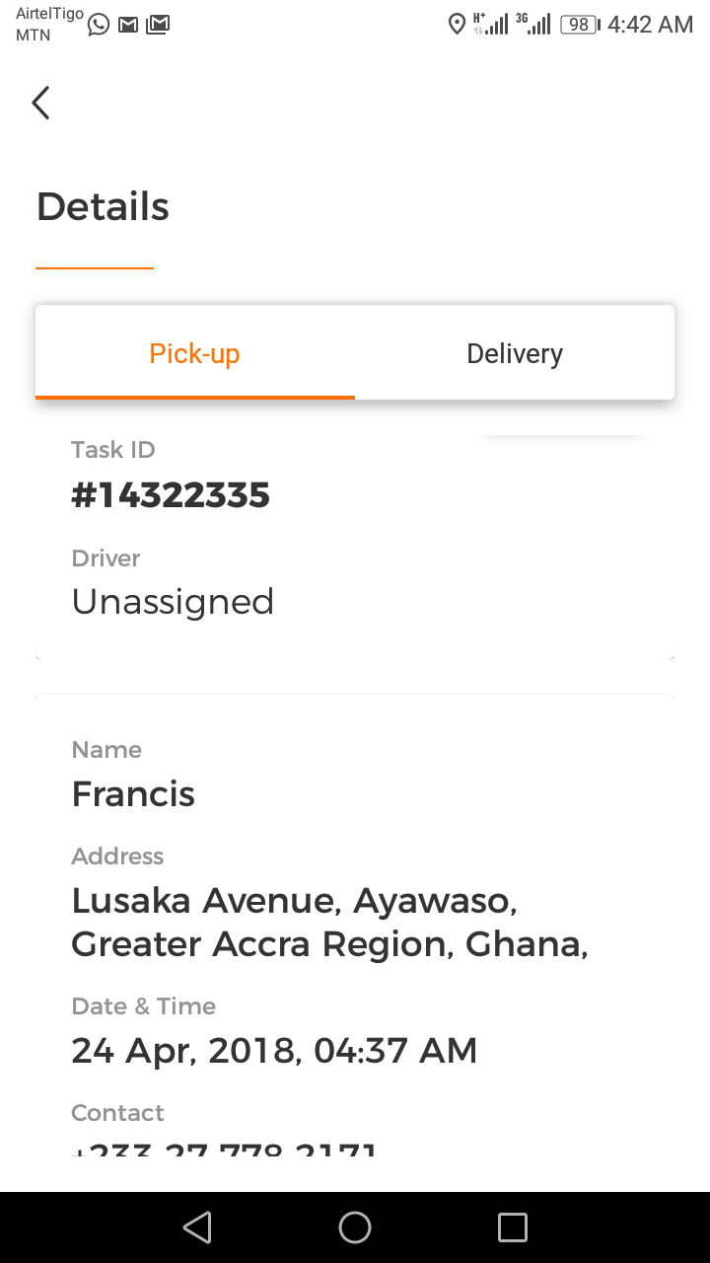The width and height of the screenshot is (710, 1263).
Task: Tap the task ID #14322335
Action: (x=171, y=494)
